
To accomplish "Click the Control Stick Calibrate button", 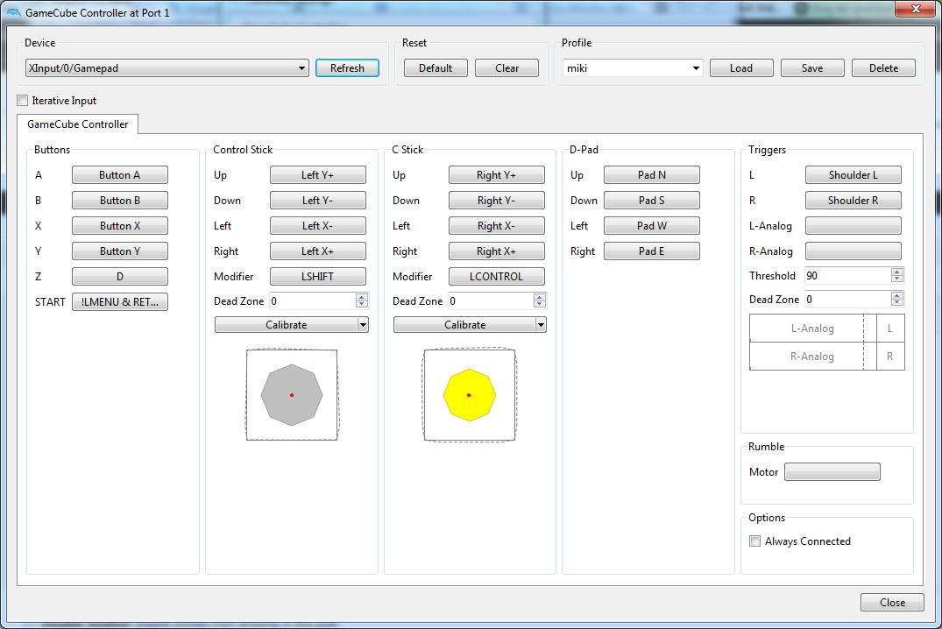I will pyautogui.click(x=287, y=325).
